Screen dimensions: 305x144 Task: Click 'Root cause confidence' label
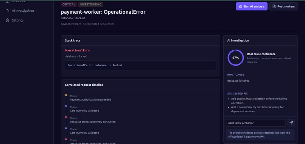coord(261,54)
